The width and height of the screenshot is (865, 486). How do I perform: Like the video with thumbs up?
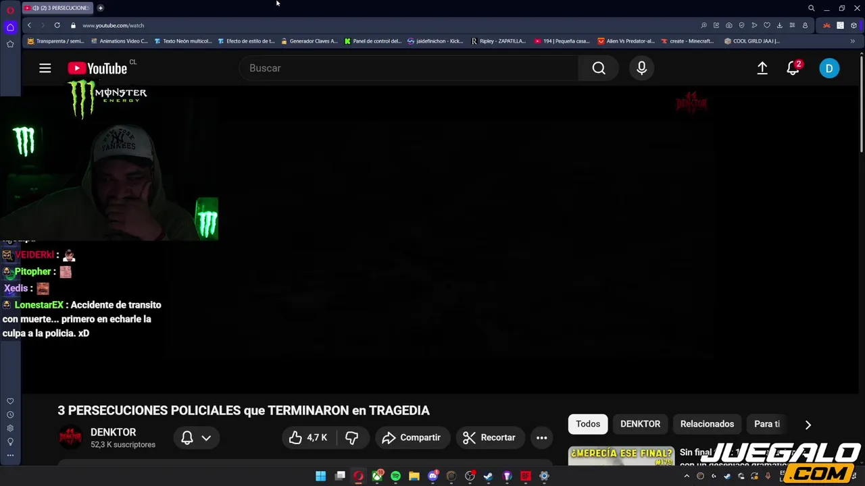click(x=308, y=437)
